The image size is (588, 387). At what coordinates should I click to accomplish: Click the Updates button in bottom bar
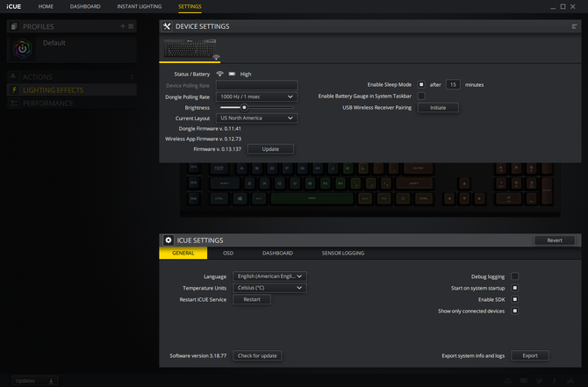coord(34,381)
